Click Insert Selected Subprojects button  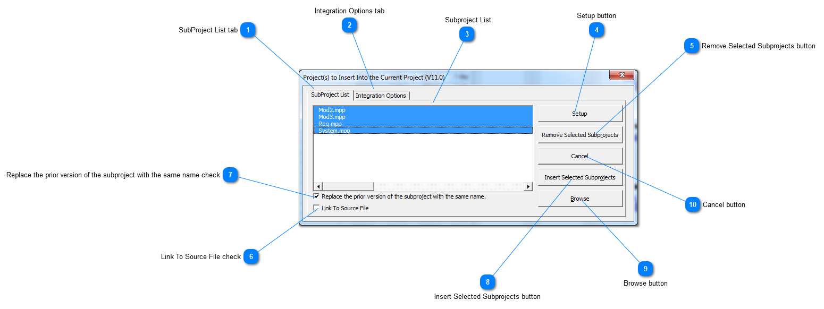pos(580,177)
